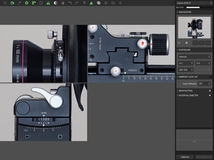Toggle the Mirror Lock-Up switch
Viewport: 214px width, 160px height.
point(211,77)
